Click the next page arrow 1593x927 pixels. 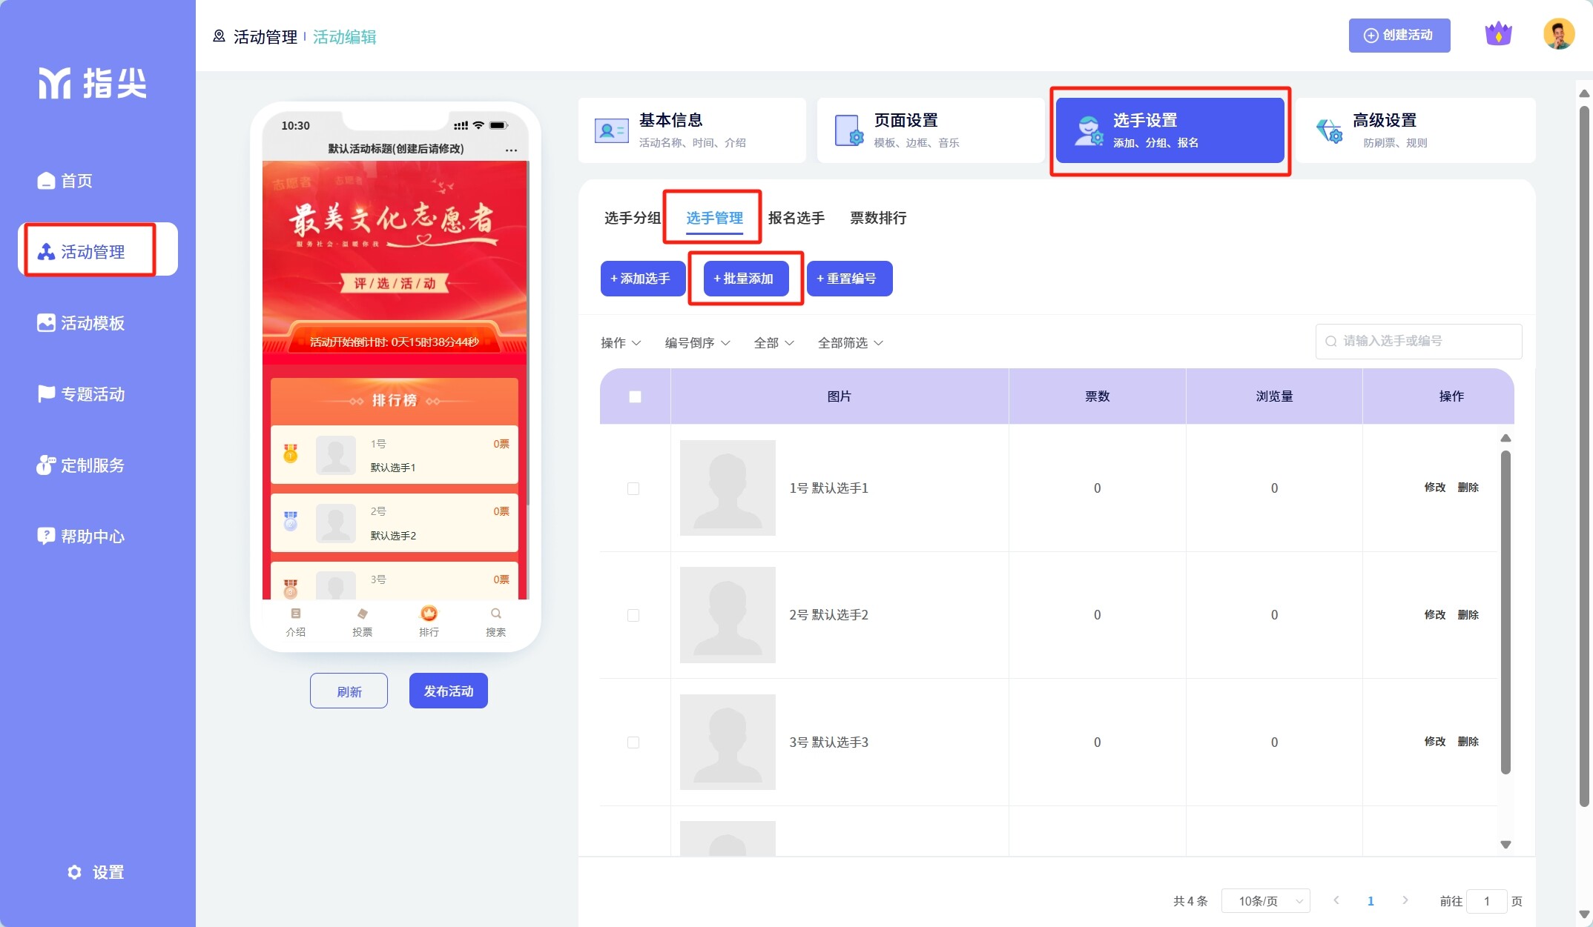coord(1405,900)
